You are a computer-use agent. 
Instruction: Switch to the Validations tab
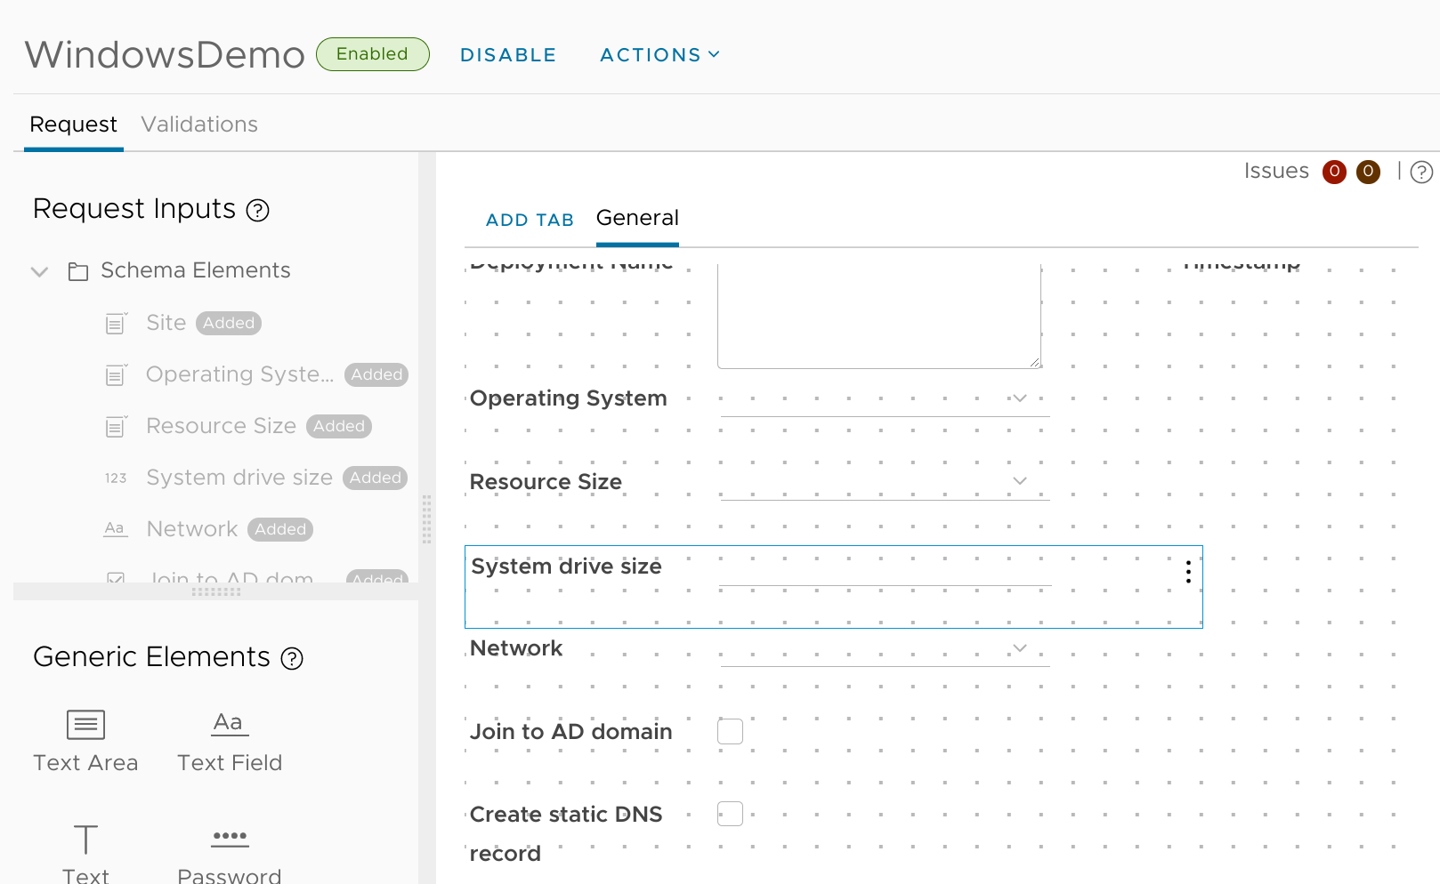click(199, 125)
